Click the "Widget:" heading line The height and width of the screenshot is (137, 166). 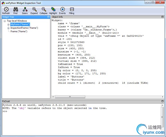pos(57,20)
